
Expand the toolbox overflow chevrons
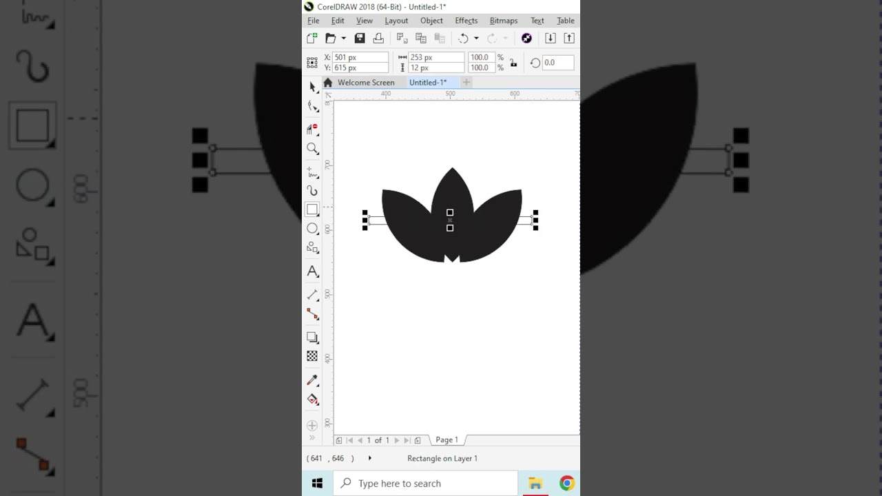point(312,437)
